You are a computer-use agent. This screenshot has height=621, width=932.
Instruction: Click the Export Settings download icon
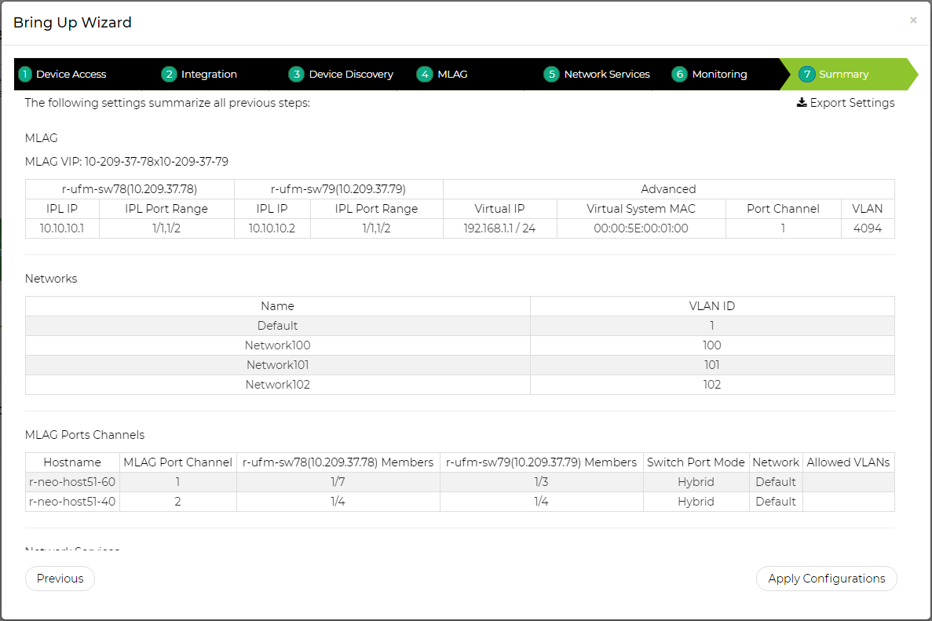click(802, 103)
